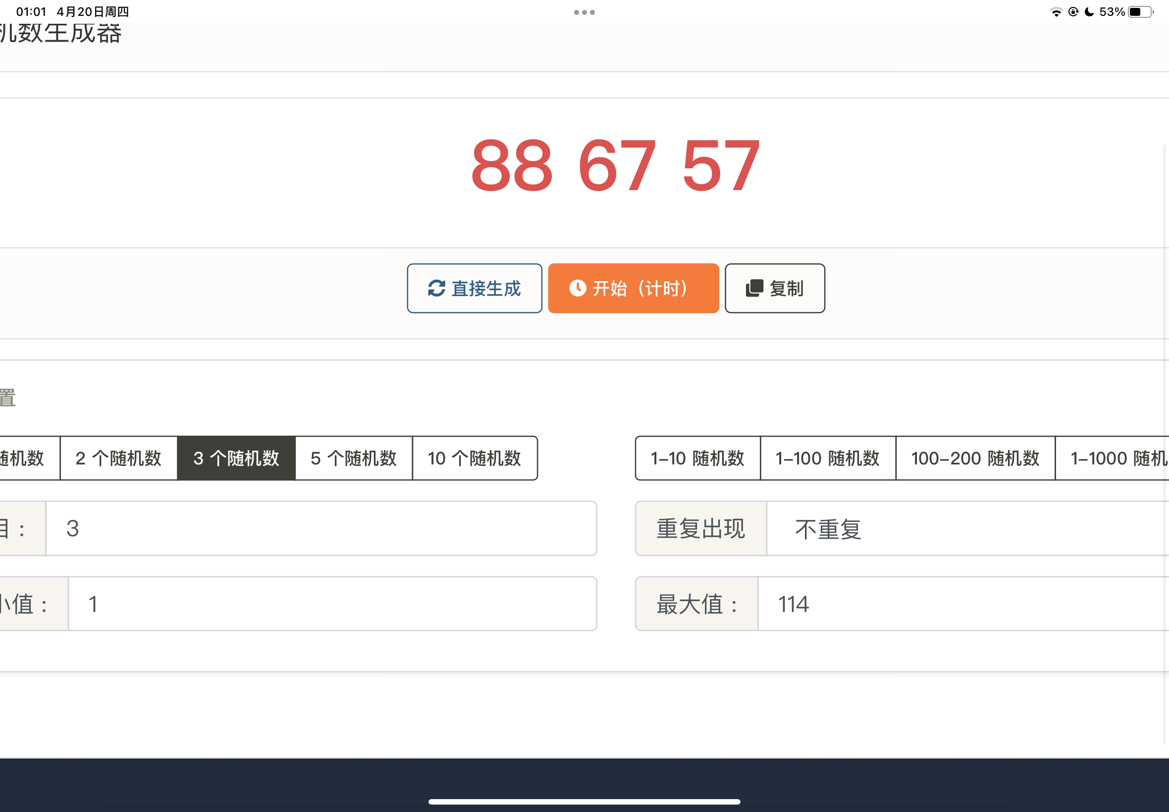The width and height of the screenshot is (1169, 812).
Task: Focus the 最大值 field showing 114
Action: click(963, 604)
